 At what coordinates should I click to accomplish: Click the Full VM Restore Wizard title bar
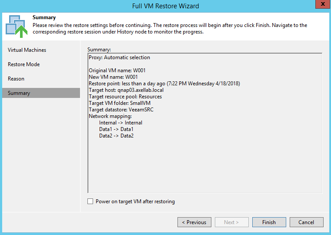click(x=165, y=6)
